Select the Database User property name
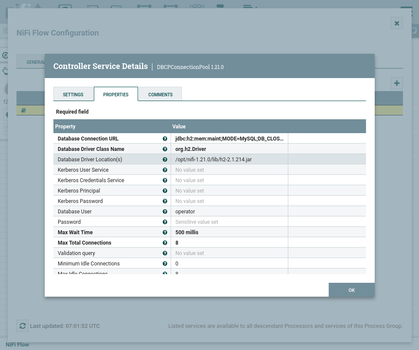Image resolution: width=419 pixels, height=350 pixels. [75, 212]
